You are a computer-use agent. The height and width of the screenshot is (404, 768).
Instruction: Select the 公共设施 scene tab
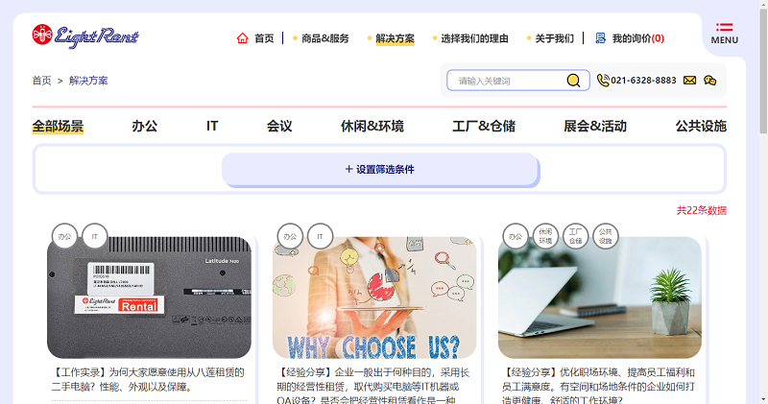tap(701, 126)
